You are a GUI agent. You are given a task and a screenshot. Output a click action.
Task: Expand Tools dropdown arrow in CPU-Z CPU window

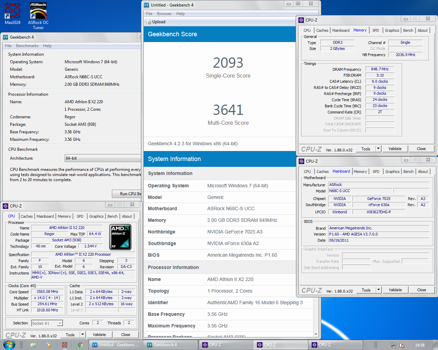click(82, 335)
